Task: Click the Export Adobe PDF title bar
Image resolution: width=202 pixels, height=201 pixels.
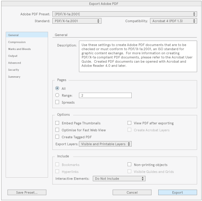Action: (101, 4)
